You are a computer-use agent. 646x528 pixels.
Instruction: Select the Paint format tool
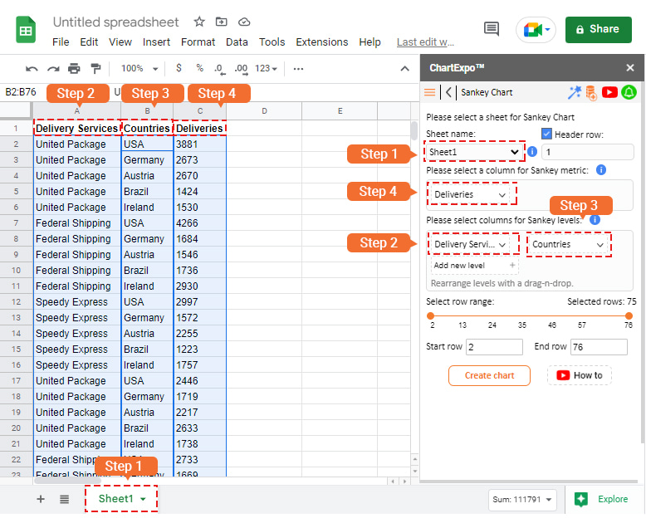tap(95, 68)
